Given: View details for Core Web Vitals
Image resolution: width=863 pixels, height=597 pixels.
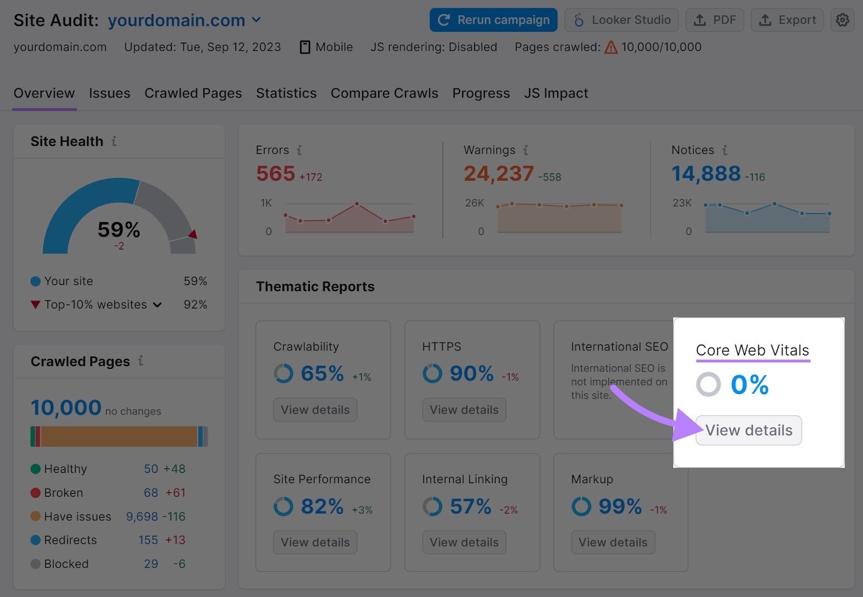Looking at the screenshot, I should tap(749, 430).
